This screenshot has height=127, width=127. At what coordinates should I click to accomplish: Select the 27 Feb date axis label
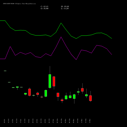tap(53, 121)
